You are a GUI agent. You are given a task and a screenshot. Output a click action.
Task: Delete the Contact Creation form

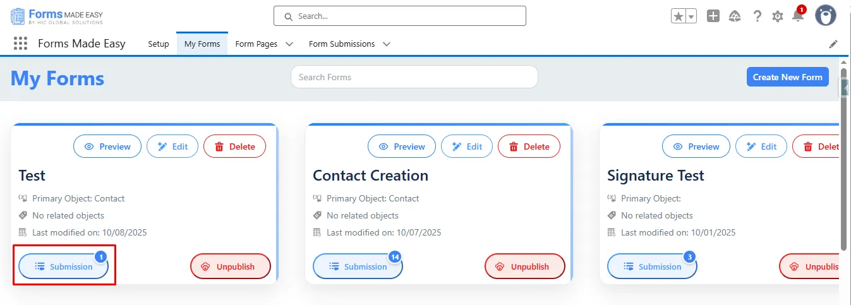[528, 147]
